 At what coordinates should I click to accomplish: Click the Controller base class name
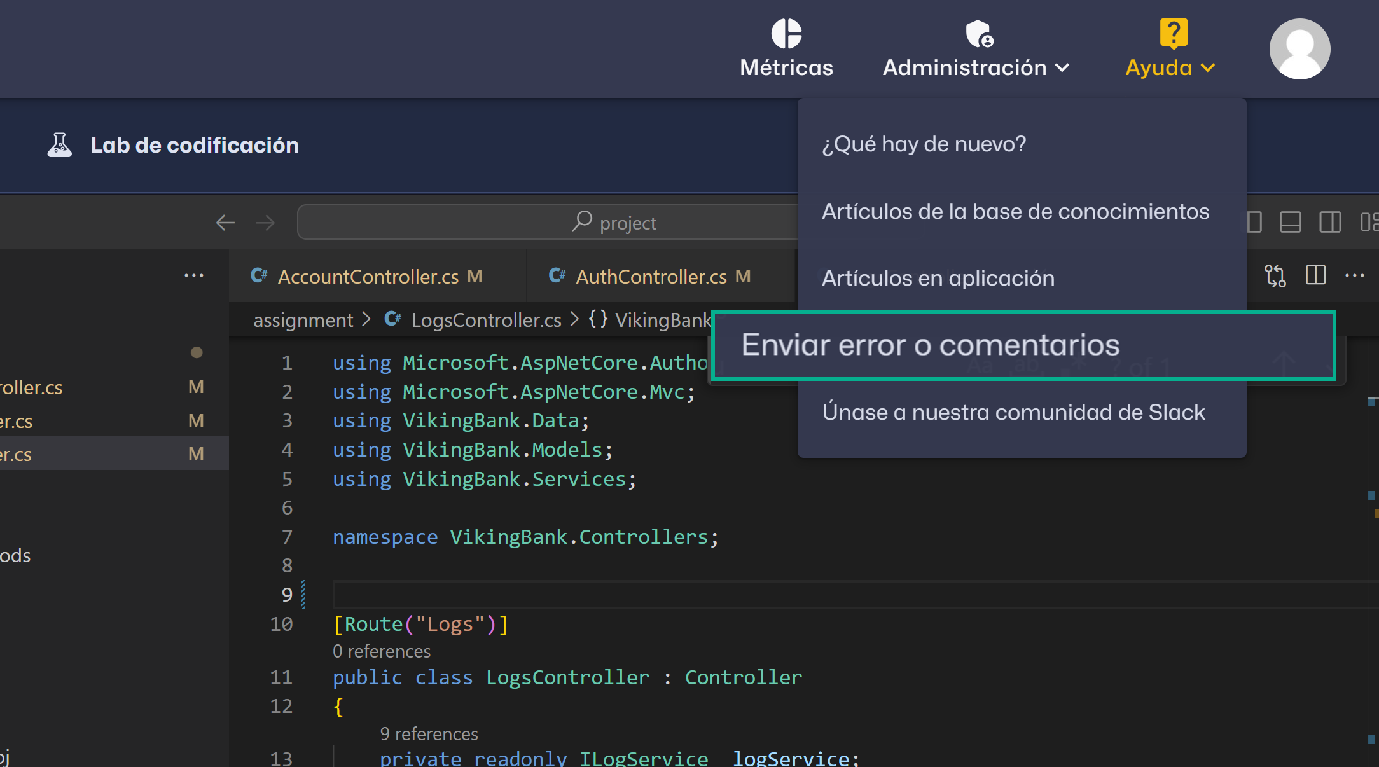pyautogui.click(x=743, y=677)
